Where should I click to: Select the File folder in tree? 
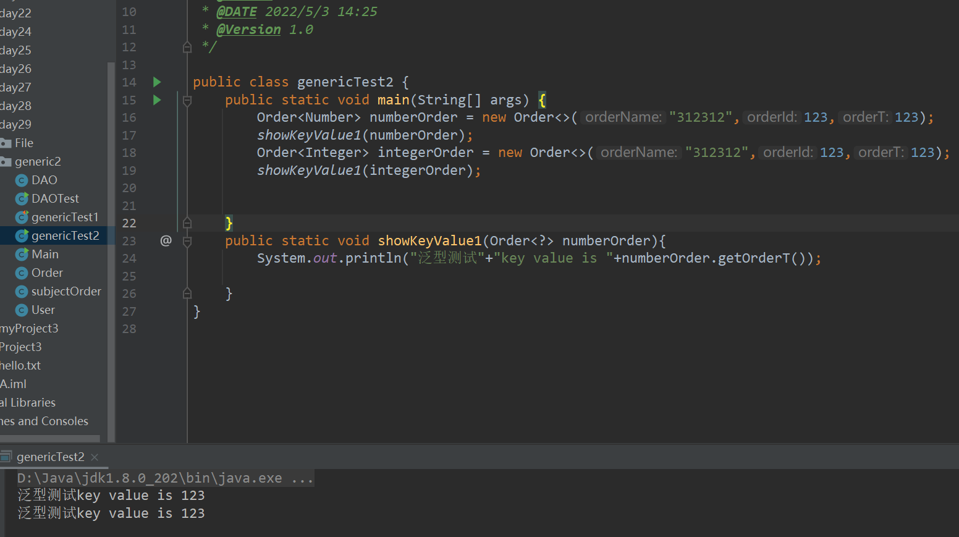coord(23,143)
